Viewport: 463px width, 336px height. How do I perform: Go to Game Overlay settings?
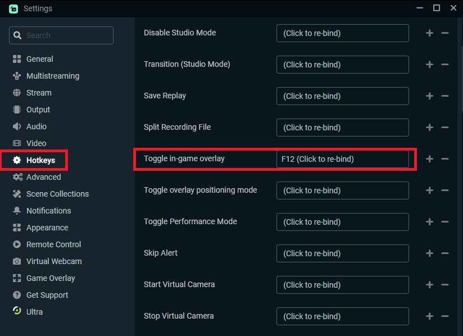point(51,278)
